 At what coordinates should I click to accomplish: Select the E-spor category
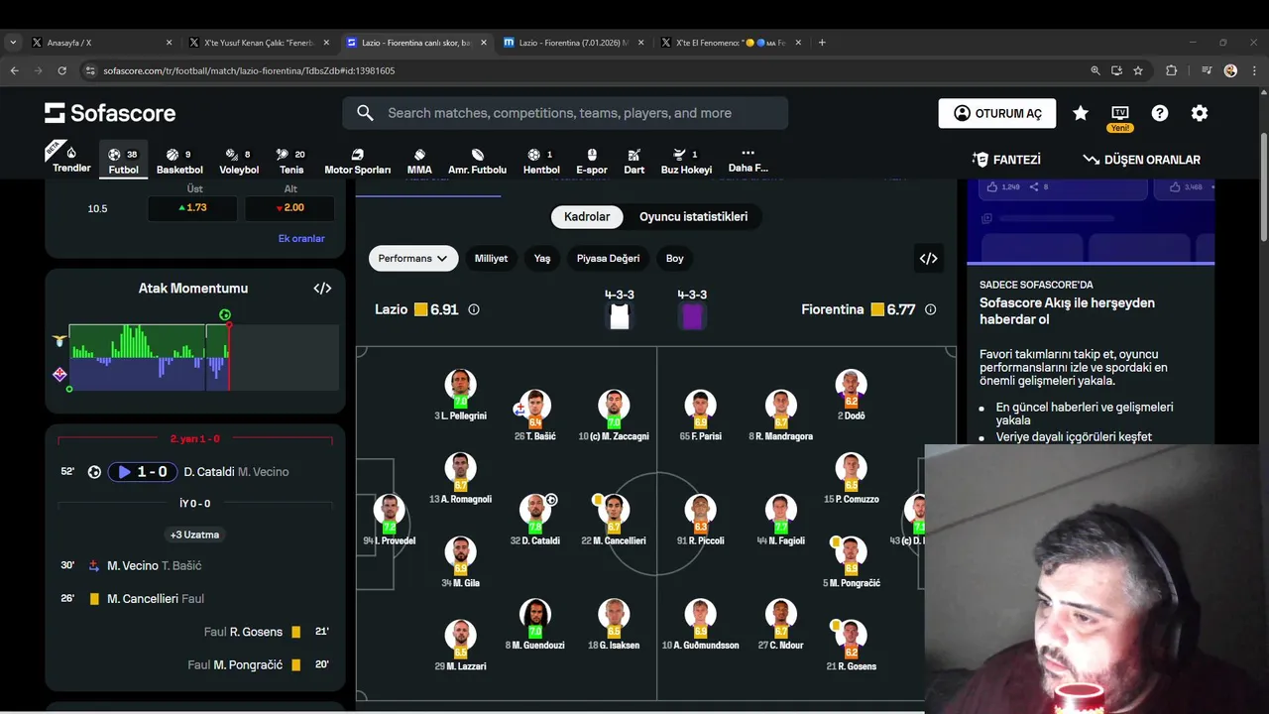(592, 161)
